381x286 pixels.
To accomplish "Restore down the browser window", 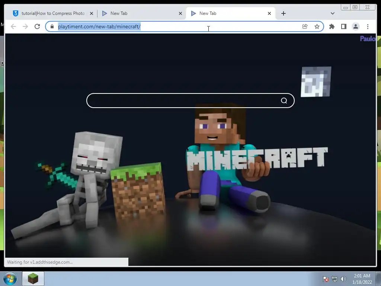I will 355,7.
